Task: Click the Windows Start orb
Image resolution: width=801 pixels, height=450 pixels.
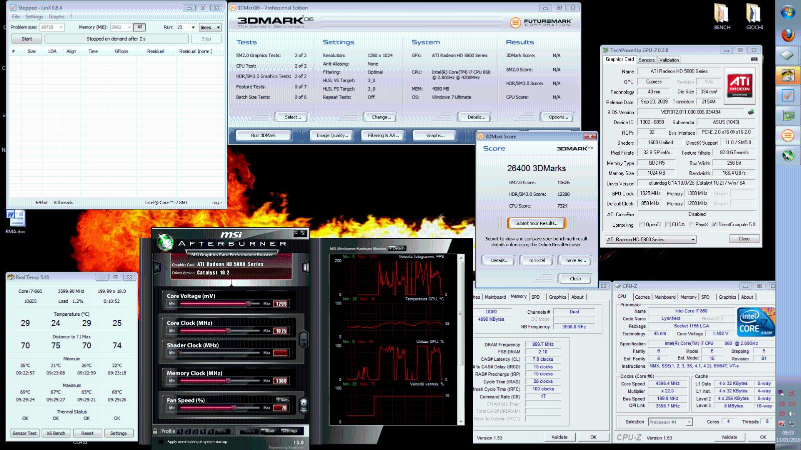Action: tap(788, 12)
